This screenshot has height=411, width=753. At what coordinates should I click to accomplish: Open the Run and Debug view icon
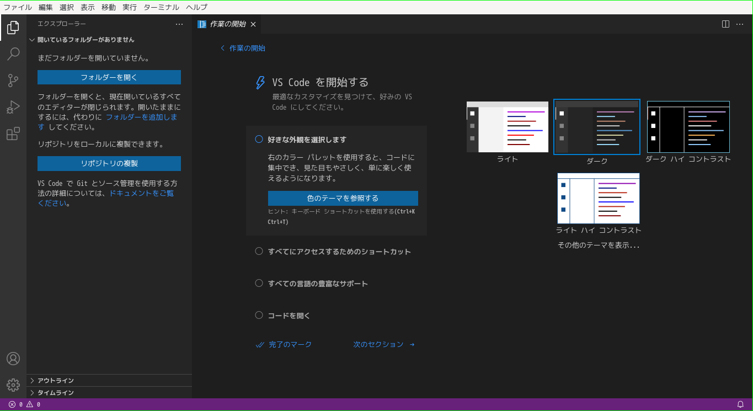coord(13,107)
